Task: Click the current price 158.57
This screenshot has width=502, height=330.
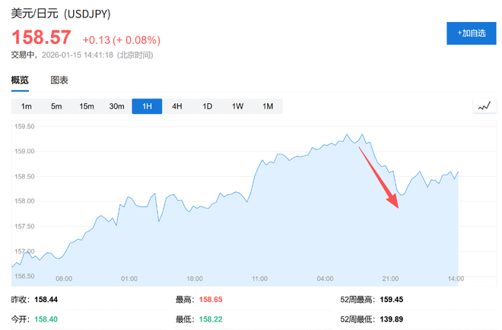Action: point(41,37)
